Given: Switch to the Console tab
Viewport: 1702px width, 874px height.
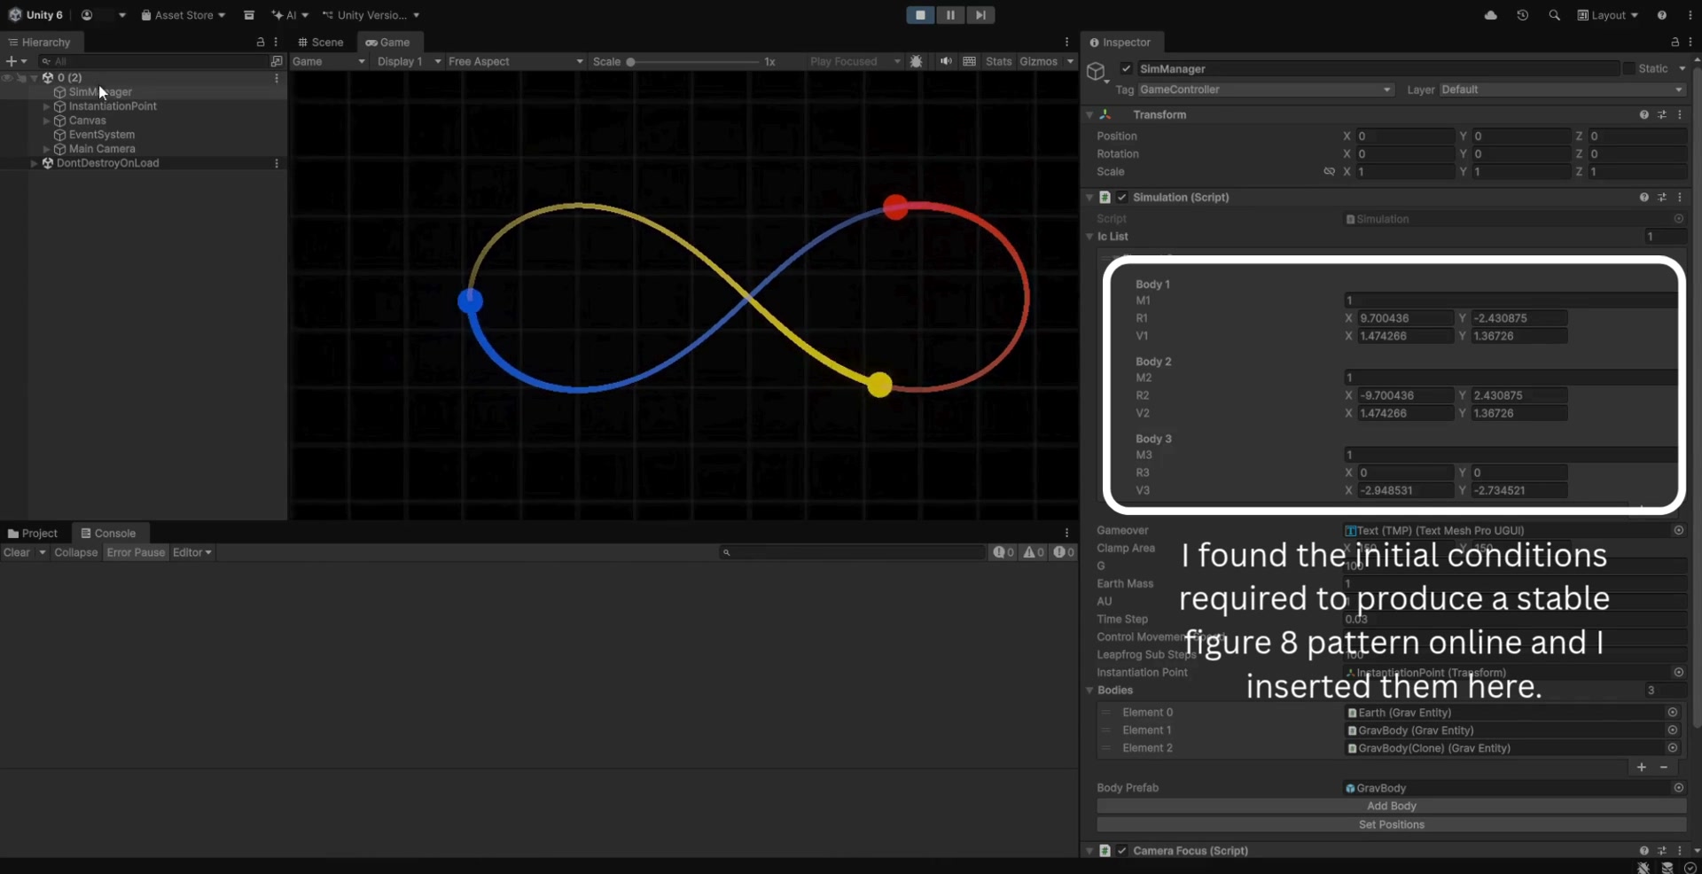Looking at the screenshot, I should [109, 534].
